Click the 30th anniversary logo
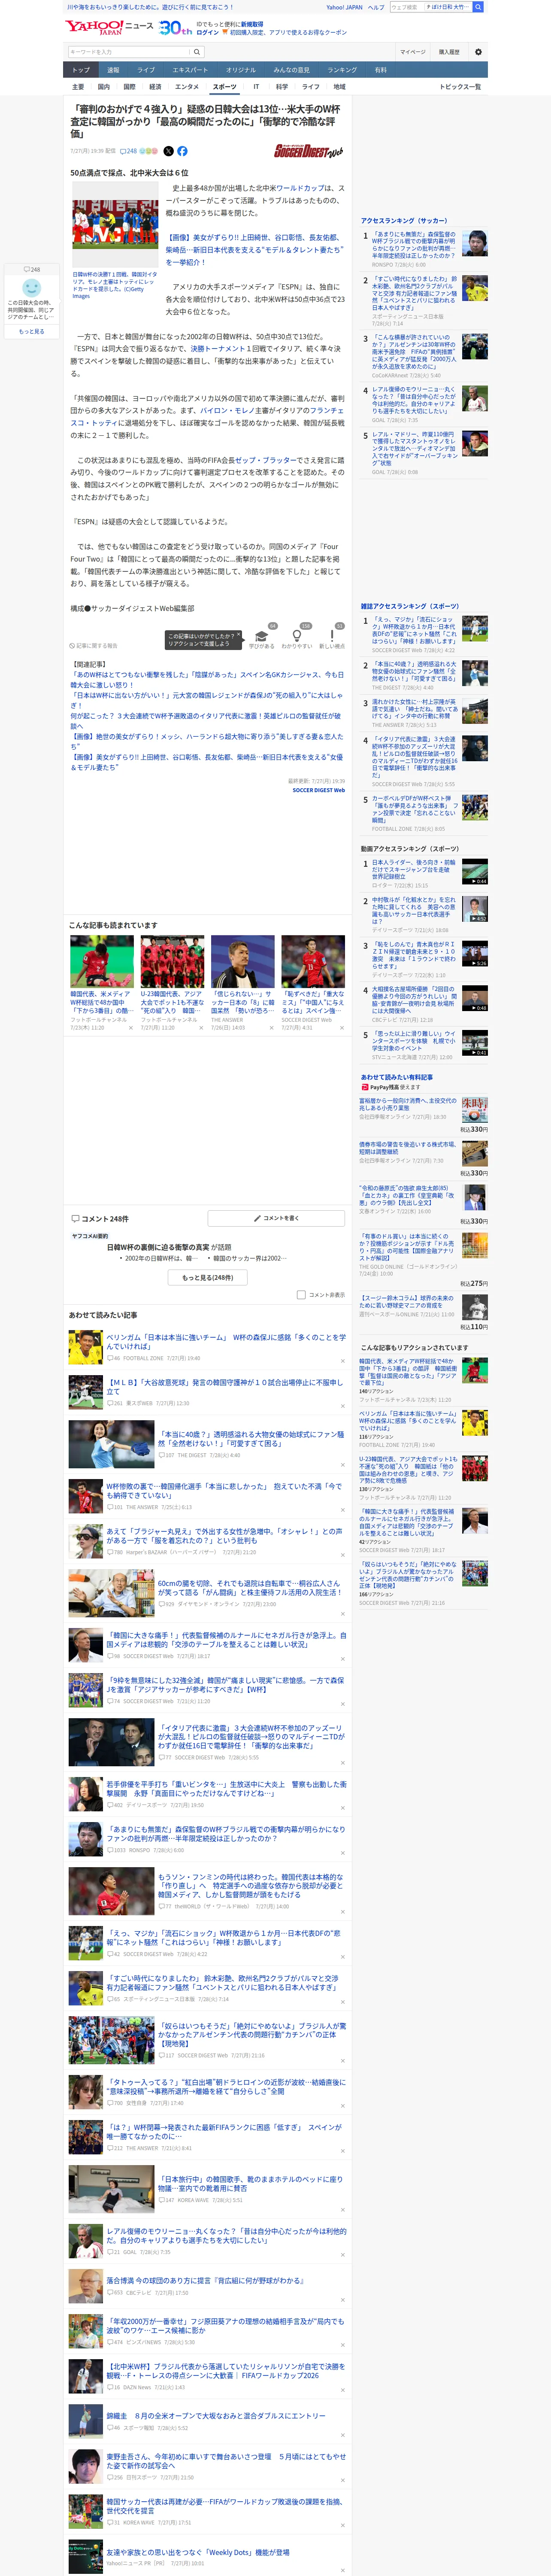The width and height of the screenshot is (551, 2576). pyautogui.click(x=176, y=27)
